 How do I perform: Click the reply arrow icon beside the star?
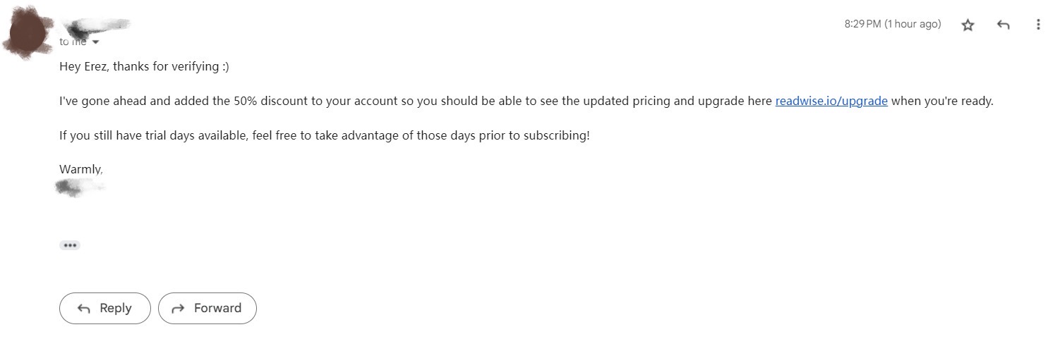point(1003,25)
